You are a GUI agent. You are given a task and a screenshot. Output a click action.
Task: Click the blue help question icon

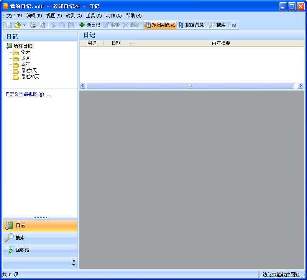[x=234, y=25]
